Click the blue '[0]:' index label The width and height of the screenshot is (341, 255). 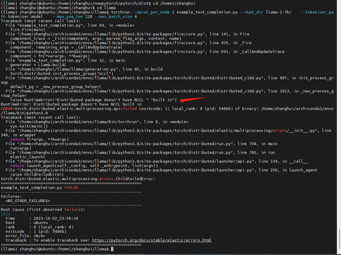coord(5,214)
